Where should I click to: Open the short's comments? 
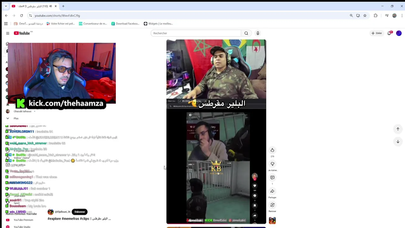tap(272, 177)
